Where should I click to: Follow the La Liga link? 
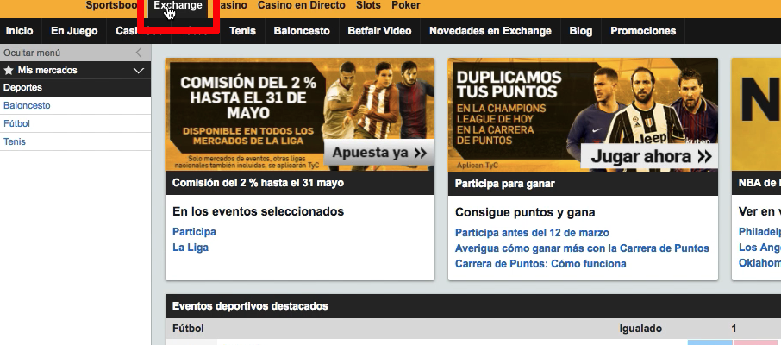click(191, 248)
